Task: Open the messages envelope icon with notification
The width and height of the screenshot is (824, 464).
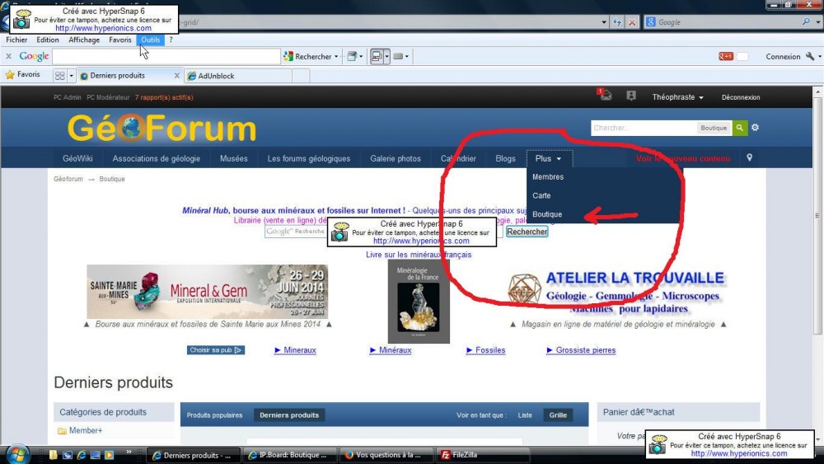Action: (x=606, y=96)
